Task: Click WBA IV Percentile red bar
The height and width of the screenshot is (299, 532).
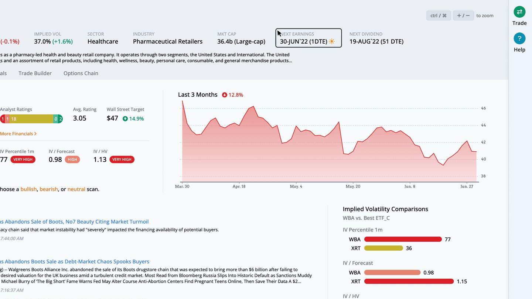Action: point(403,239)
